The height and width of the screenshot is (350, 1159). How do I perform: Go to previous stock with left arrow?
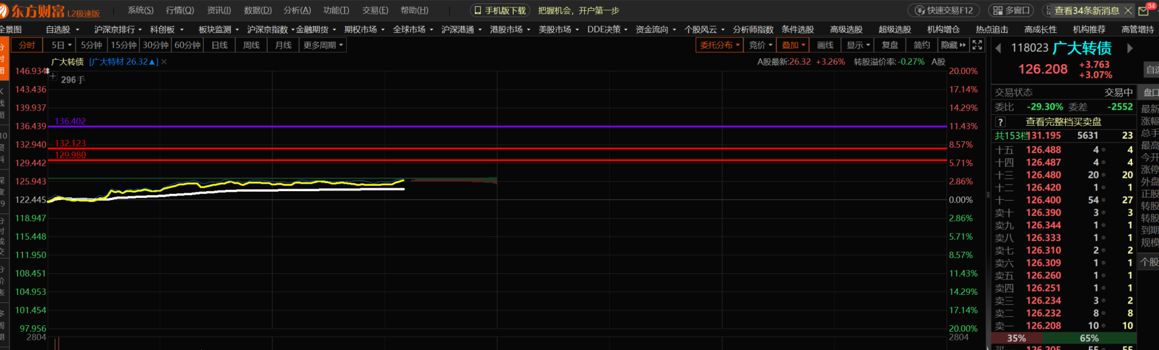coord(998,48)
